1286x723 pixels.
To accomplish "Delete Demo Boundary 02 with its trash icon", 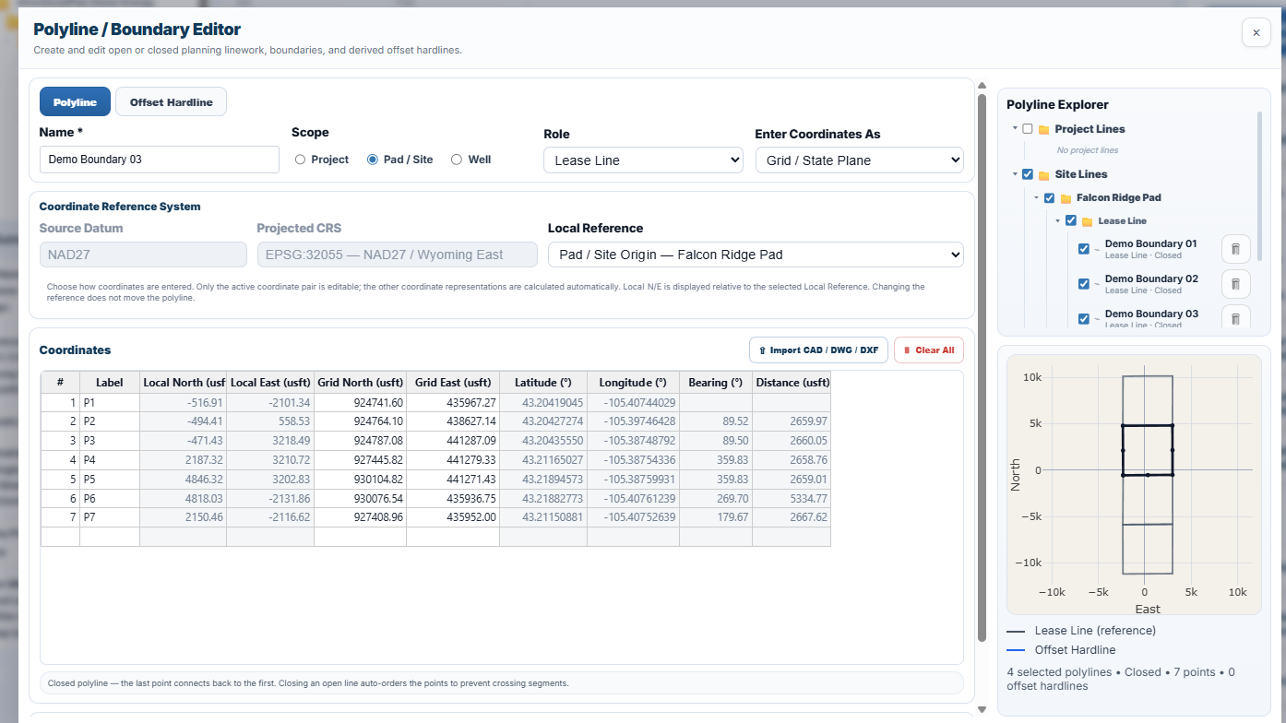I will point(1236,284).
